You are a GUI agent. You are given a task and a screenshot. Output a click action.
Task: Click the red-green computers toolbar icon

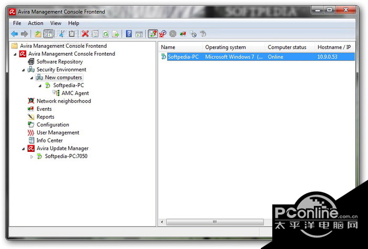click(183, 34)
